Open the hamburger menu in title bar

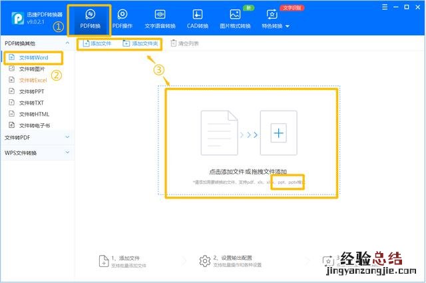click(385, 7)
